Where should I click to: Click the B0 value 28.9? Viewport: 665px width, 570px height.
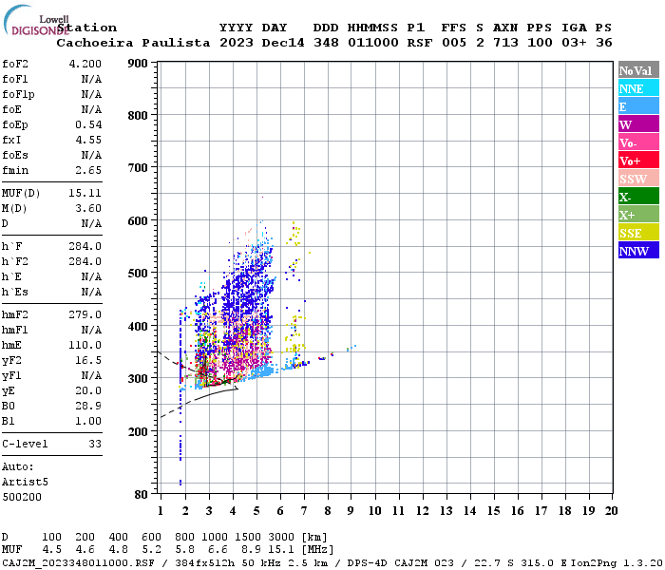point(88,407)
